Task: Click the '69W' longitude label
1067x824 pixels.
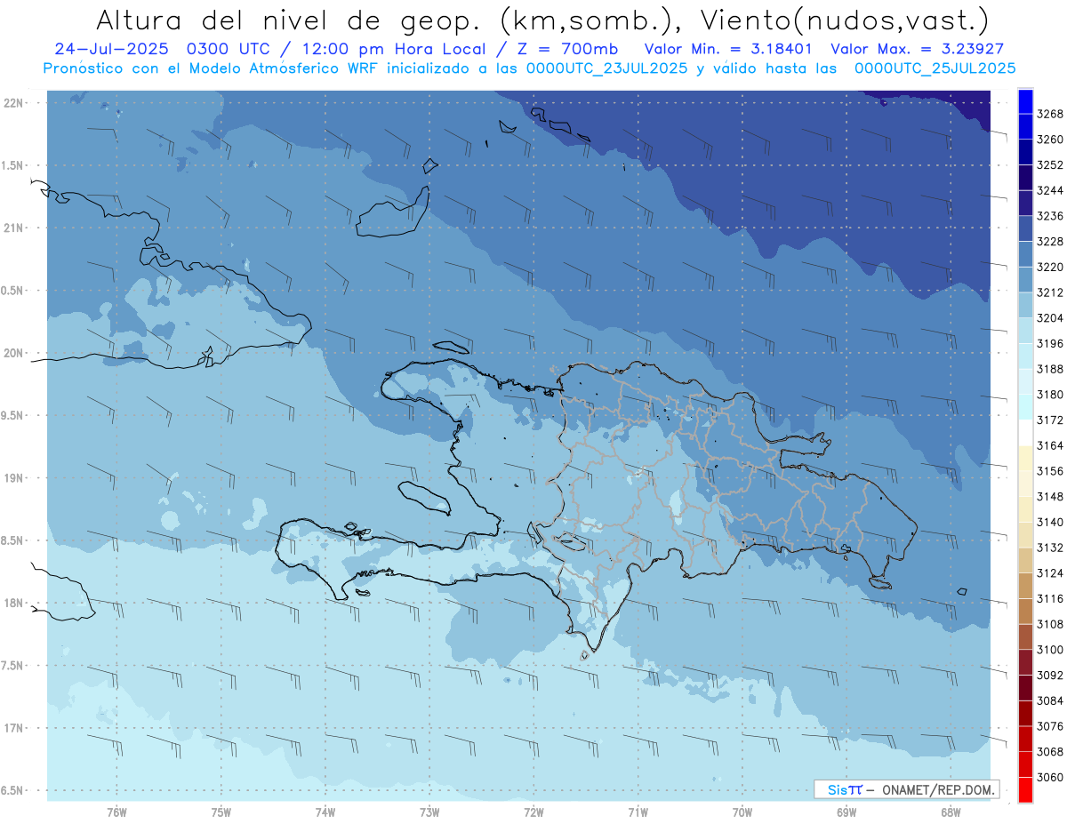Action: [846, 812]
